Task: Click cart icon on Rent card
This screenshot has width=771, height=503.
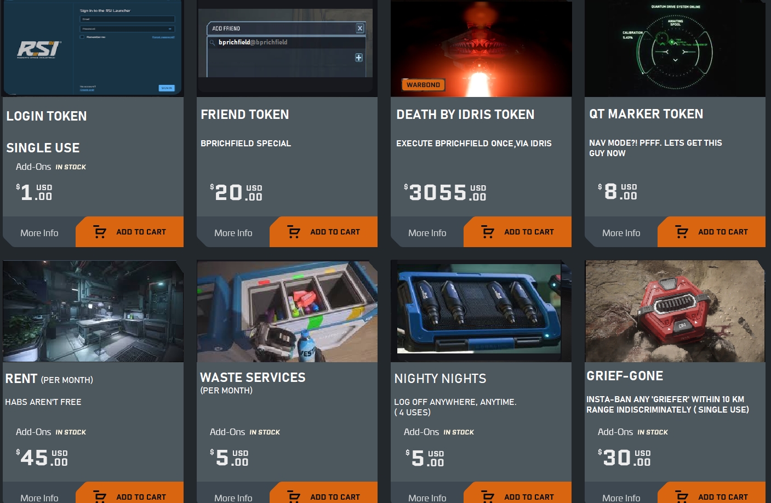Action: 100,496
